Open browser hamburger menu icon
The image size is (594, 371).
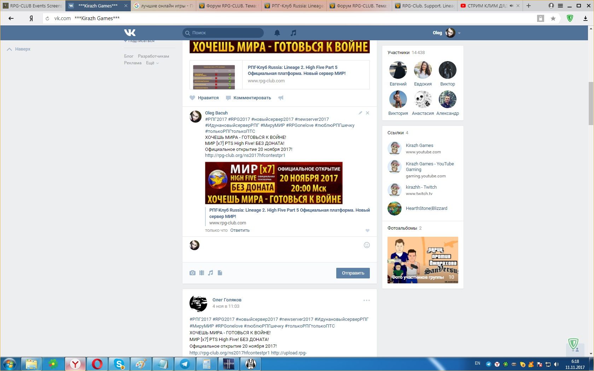(x=560, y=6)
